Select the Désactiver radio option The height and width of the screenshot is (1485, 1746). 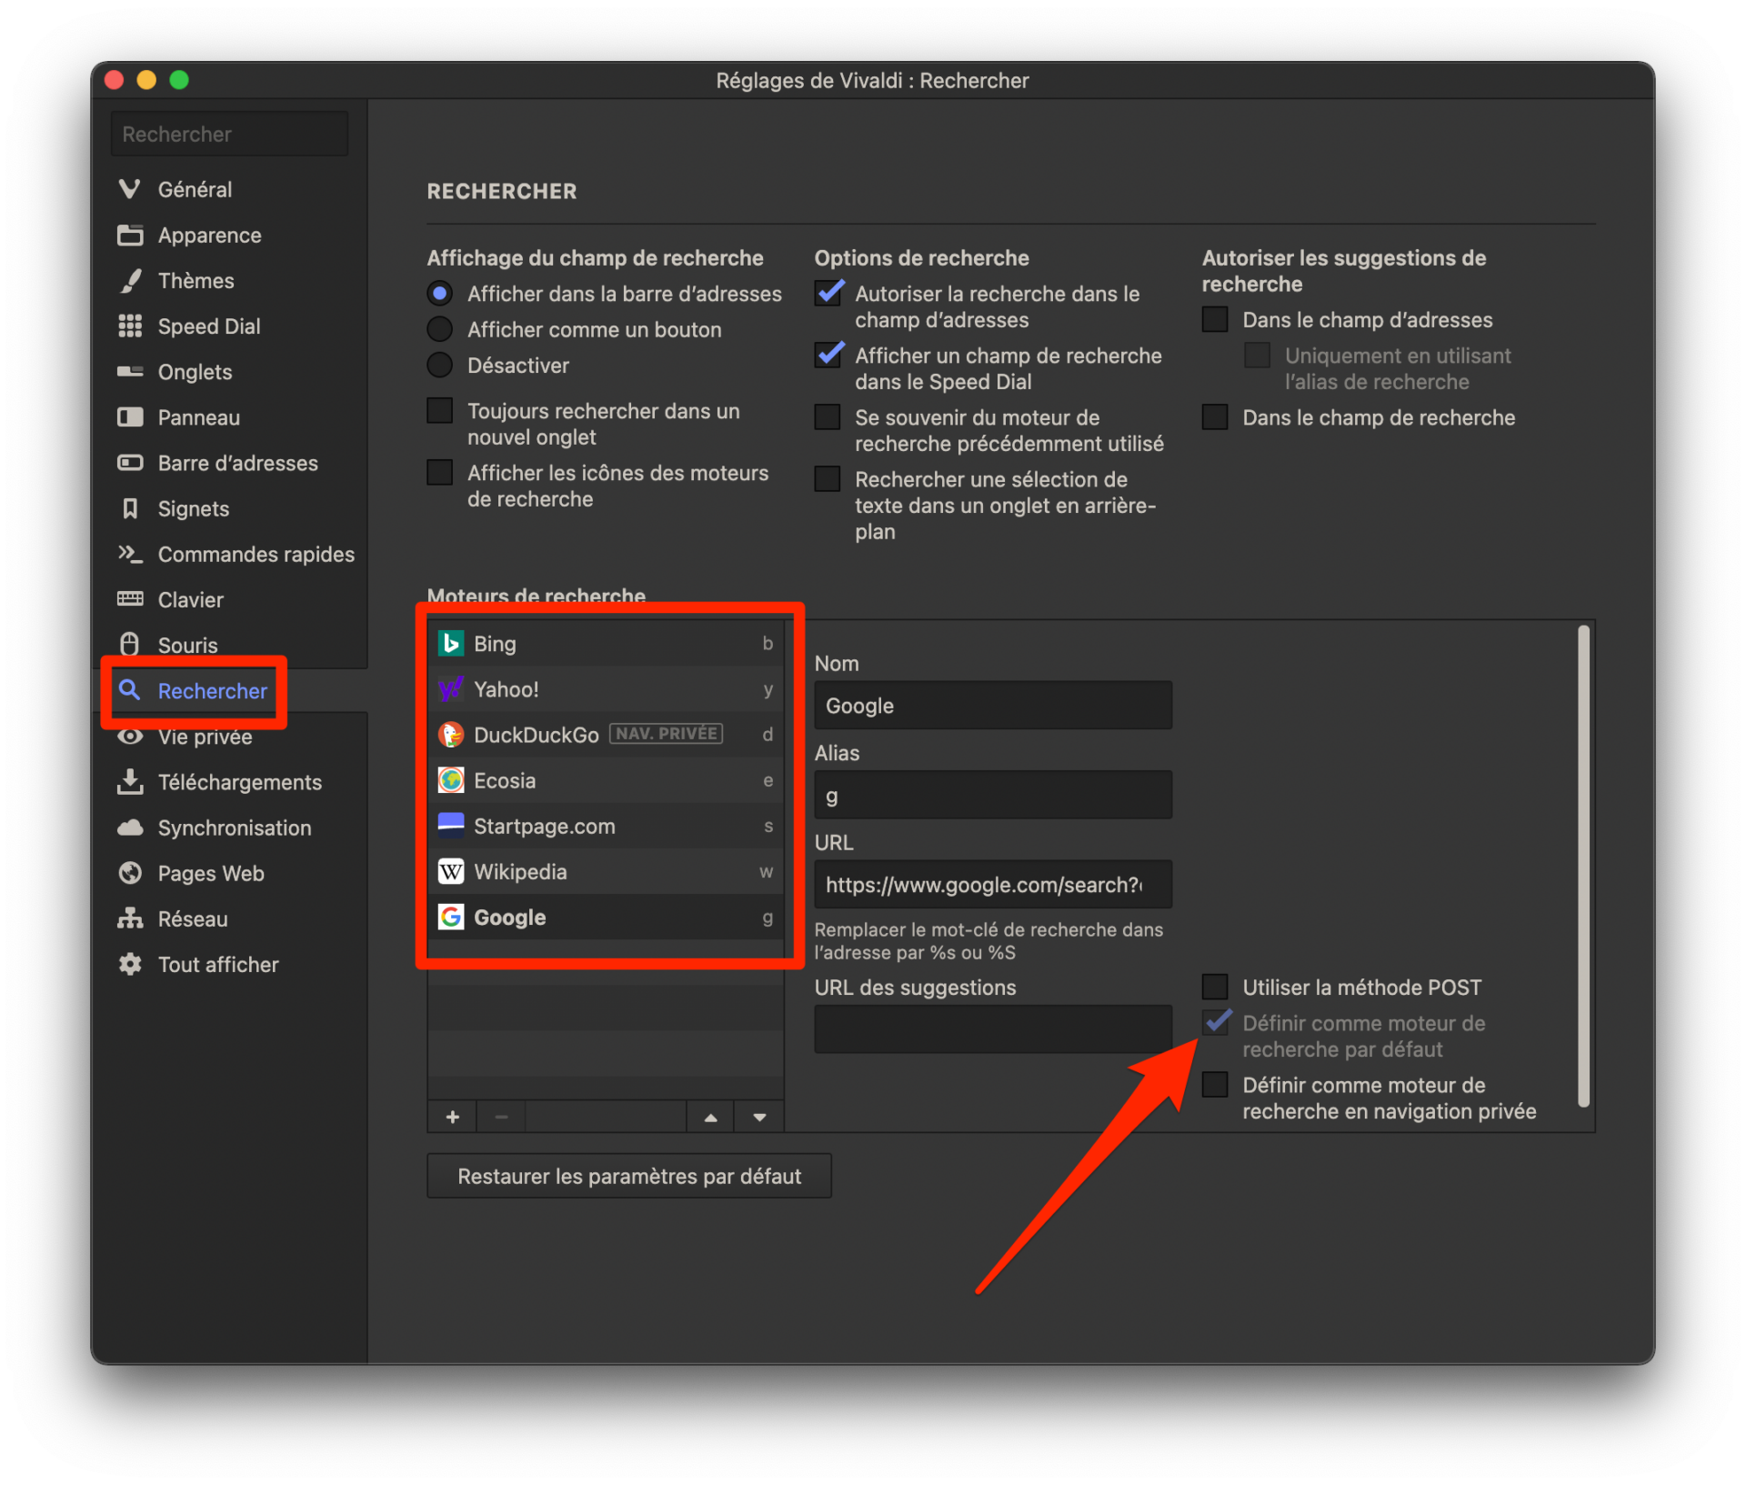click(x=440, y=365)
